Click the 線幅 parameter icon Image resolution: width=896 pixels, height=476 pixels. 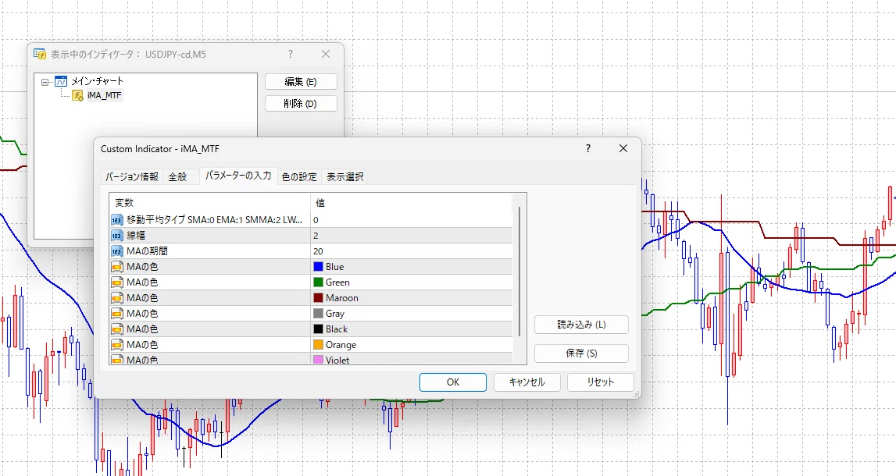pos(116,235)
